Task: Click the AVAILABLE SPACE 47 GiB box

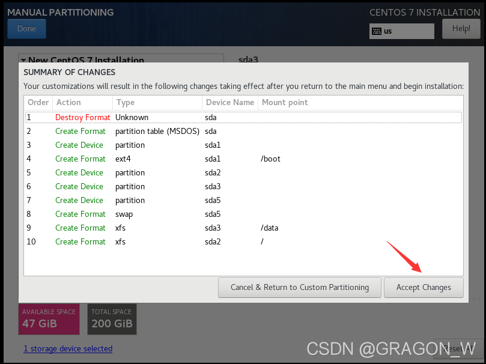Action: click(49, 319)
